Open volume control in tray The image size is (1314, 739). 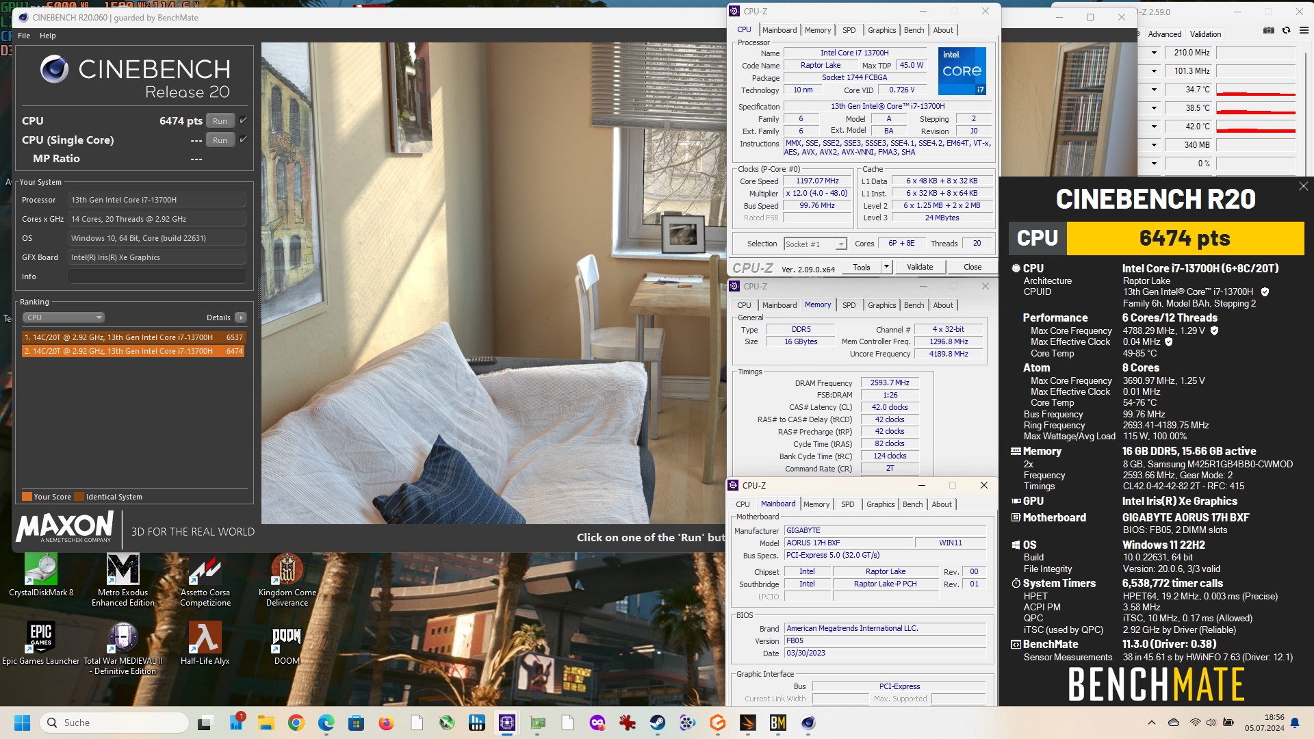pyautogui.click(x=1211, y=723)
